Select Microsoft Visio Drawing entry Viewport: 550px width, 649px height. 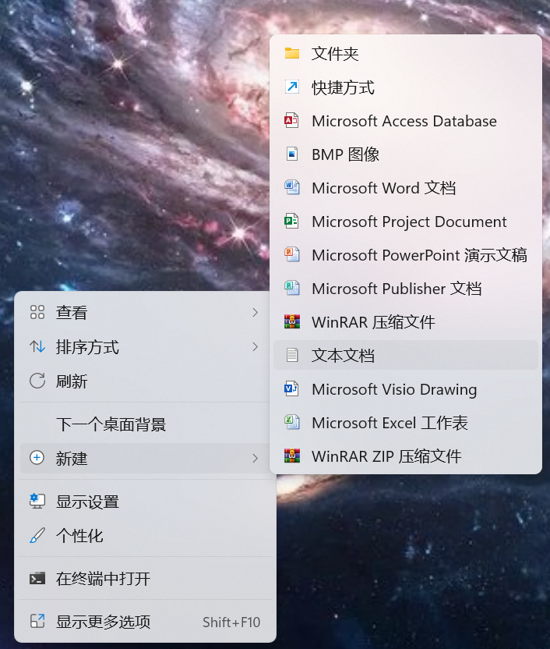click(406, 389)
